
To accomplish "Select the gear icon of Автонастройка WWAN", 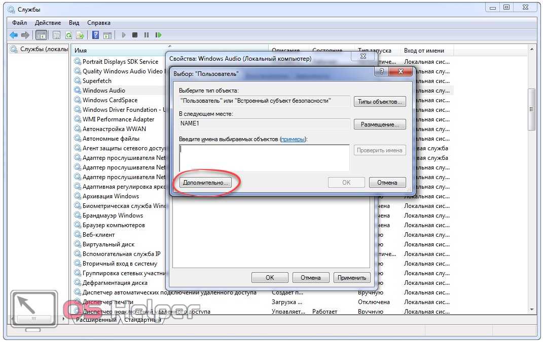I will [78, 129].
